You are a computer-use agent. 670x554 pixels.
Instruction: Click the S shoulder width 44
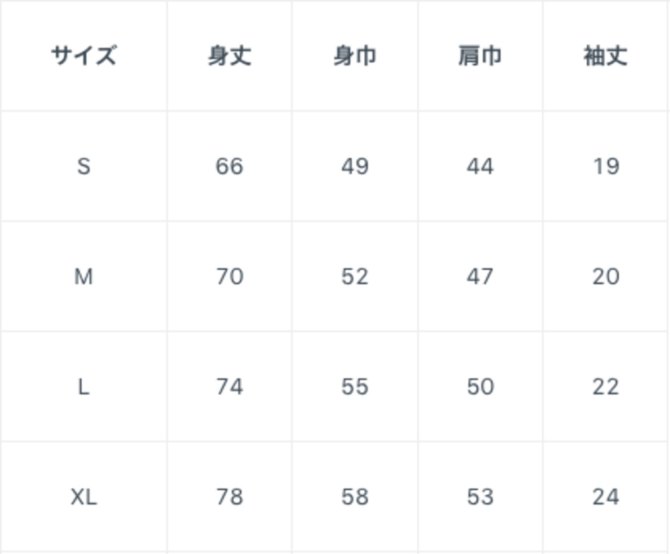click(480, 166)
